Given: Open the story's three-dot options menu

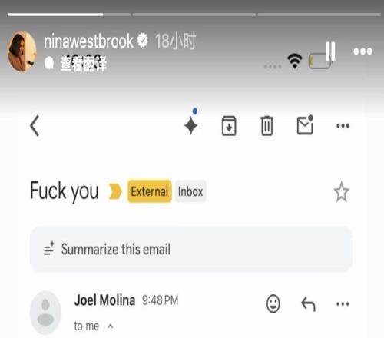Looking at the screenshot, I should (x=362, y=51).
